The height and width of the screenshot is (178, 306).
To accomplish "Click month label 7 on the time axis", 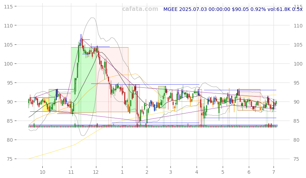I will click(x=274, y=172).
